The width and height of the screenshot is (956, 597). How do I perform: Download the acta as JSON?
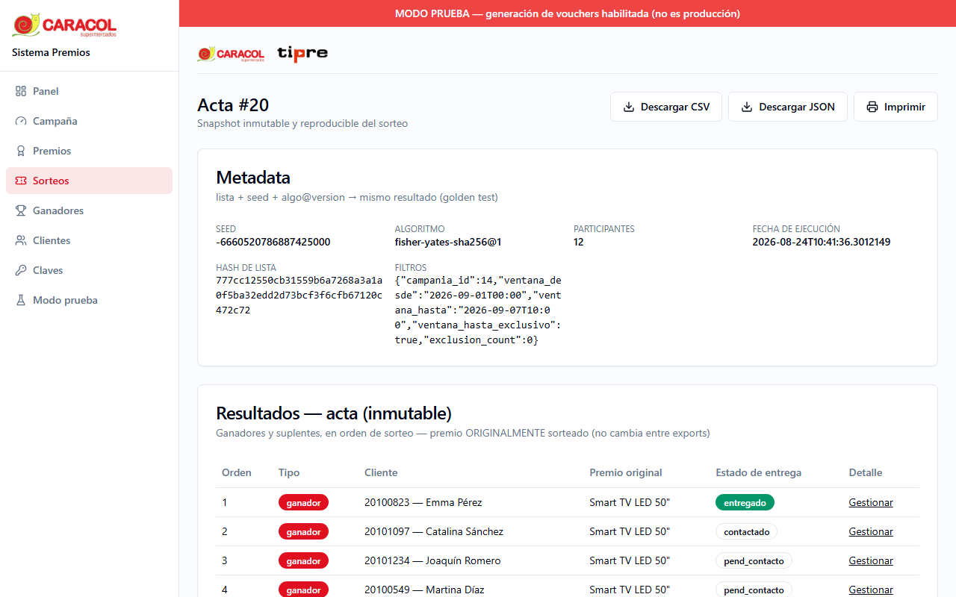click(x=788, y=107)
